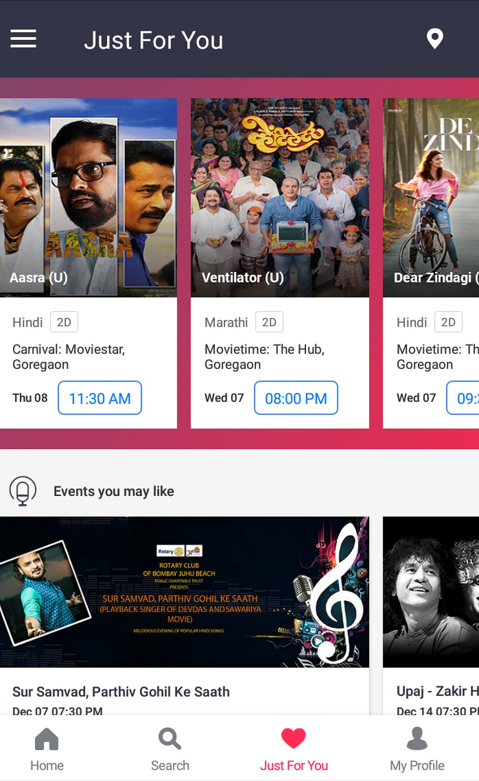Open the Dear Zindagi movie poster
Viewport: 479px width, 781px height.
tap(431, 198)
